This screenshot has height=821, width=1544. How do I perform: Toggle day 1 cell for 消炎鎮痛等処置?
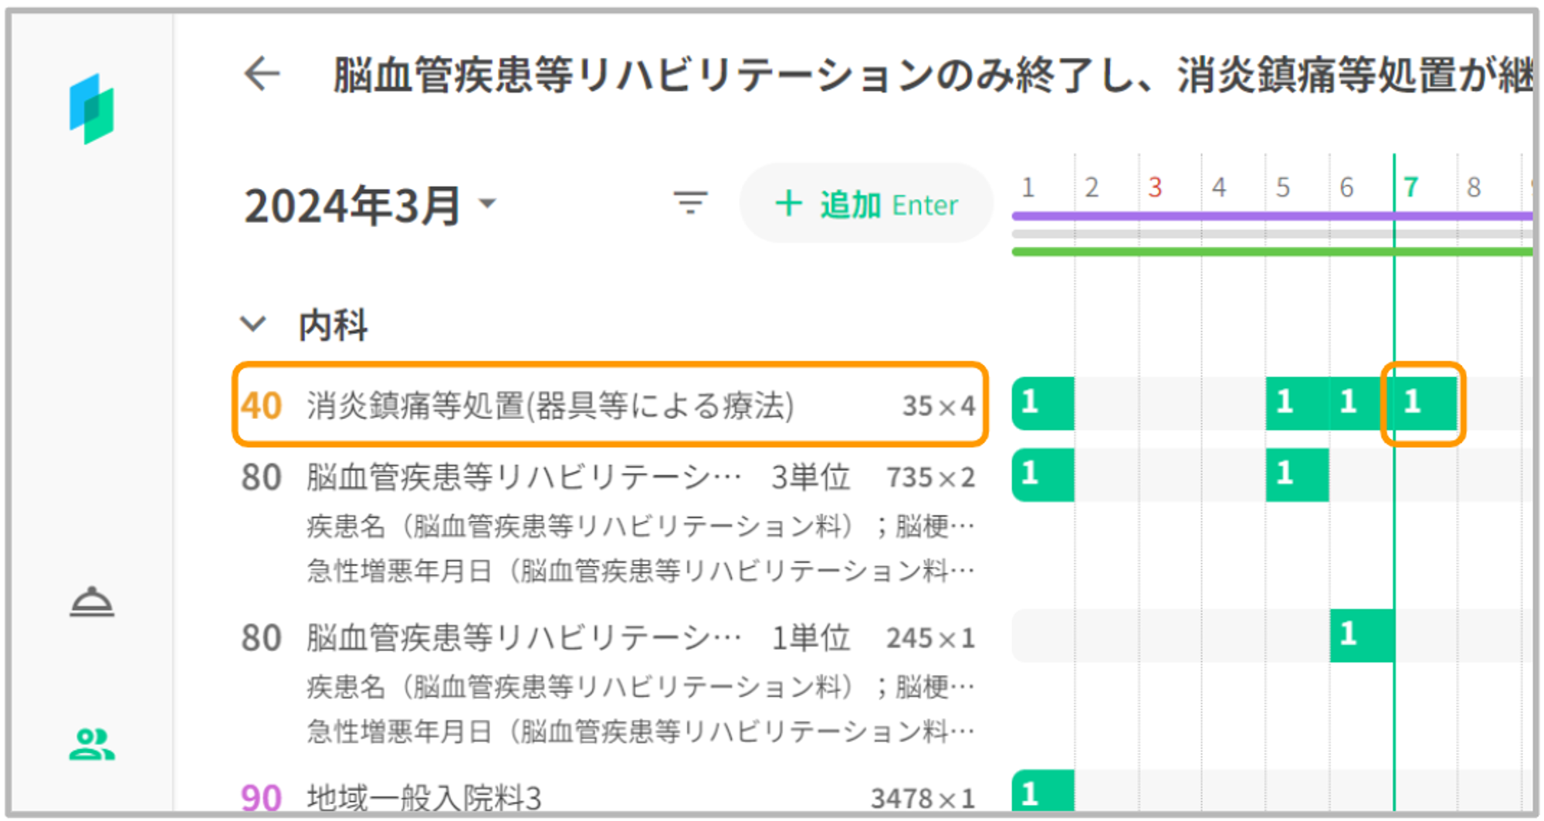(x=1043, y=403)
